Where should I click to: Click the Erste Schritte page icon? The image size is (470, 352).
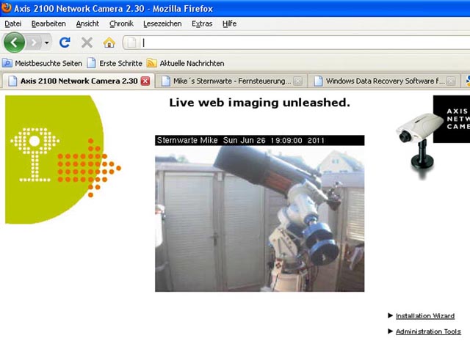(x=91, y=63)
